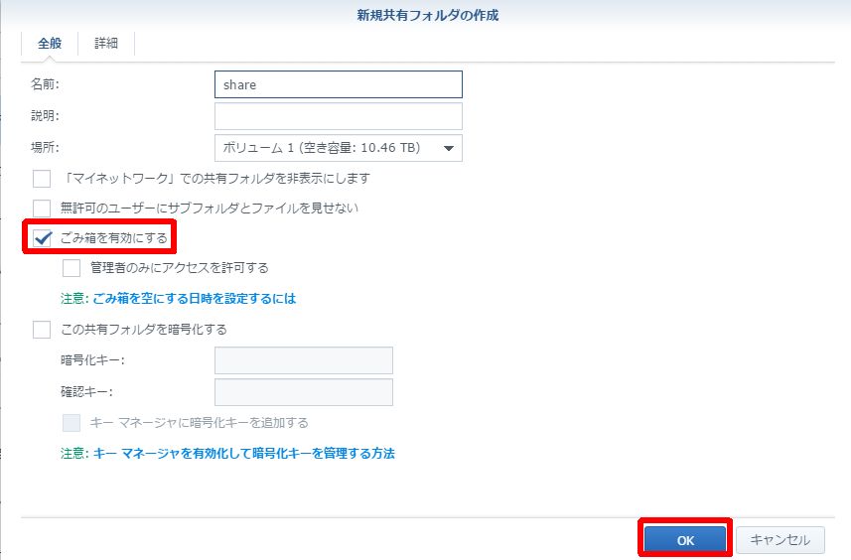
Task: Switch to the 全般 tab
Action: pyautogui.click(x=50, y=44)
